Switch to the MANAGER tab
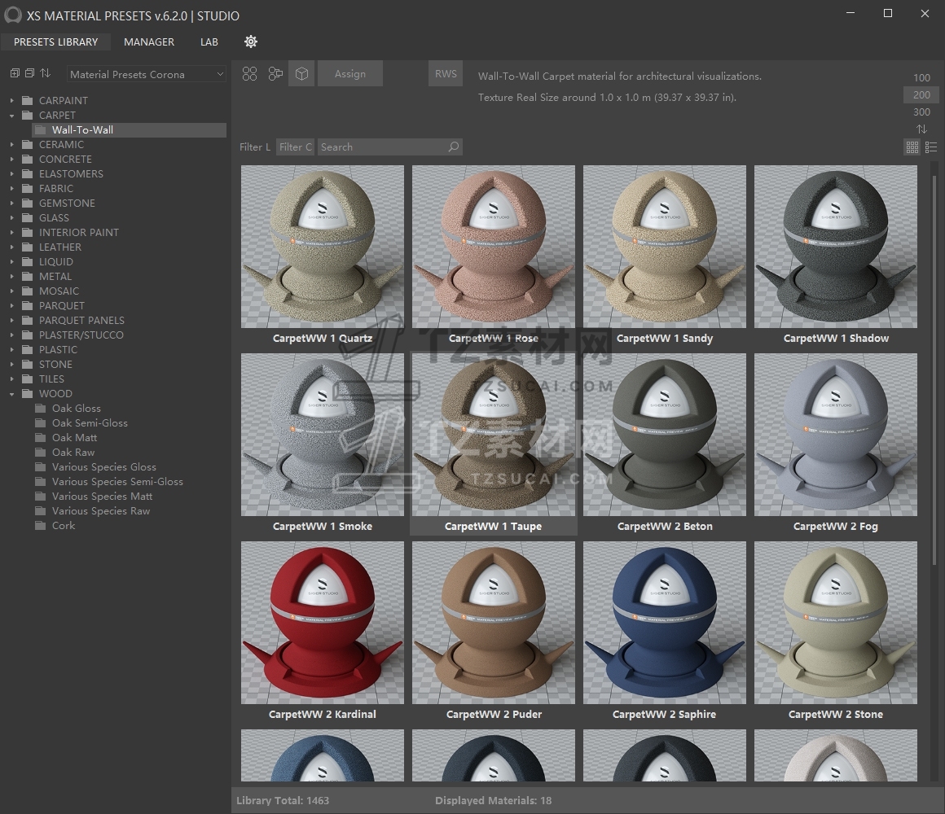The width and height of the screenshot is (945, 814). tap(149, 42)
